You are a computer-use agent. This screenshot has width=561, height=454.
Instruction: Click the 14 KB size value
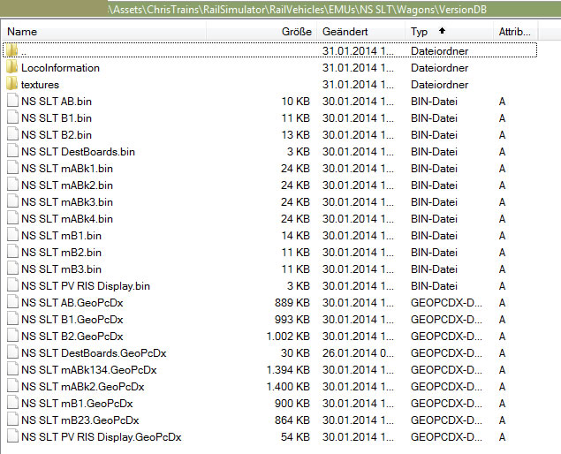pyautogui.click(x=296, y=236)
